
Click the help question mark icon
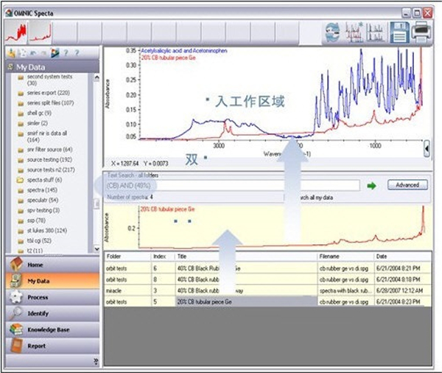[65, 52]
